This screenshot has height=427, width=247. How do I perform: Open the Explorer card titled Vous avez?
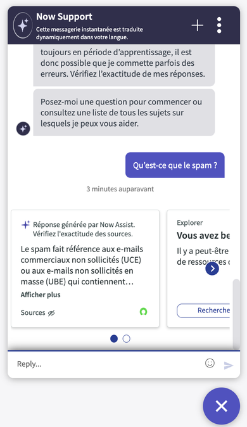pyautogui.click(x=198, y=269)
